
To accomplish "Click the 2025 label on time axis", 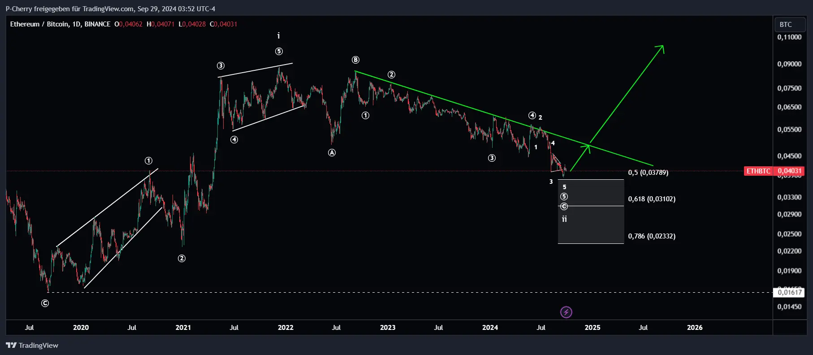I will tap(592, 328).
